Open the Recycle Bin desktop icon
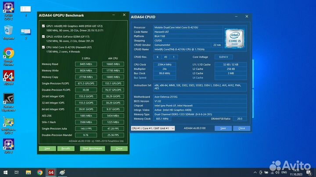Screen dimensions: 316x177 8,32
